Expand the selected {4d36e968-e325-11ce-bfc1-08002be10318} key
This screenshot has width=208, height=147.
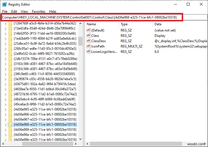pos(5,125)
